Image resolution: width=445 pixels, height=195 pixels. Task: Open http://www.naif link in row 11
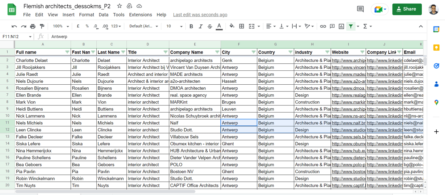click(349, 123)
